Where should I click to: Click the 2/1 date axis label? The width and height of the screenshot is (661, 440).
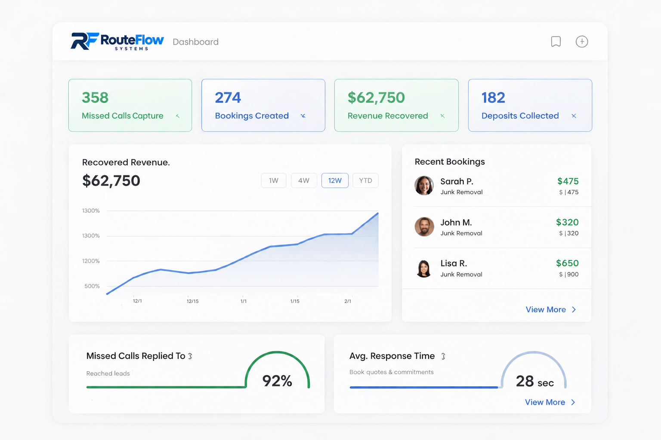[x=348, y=301]
